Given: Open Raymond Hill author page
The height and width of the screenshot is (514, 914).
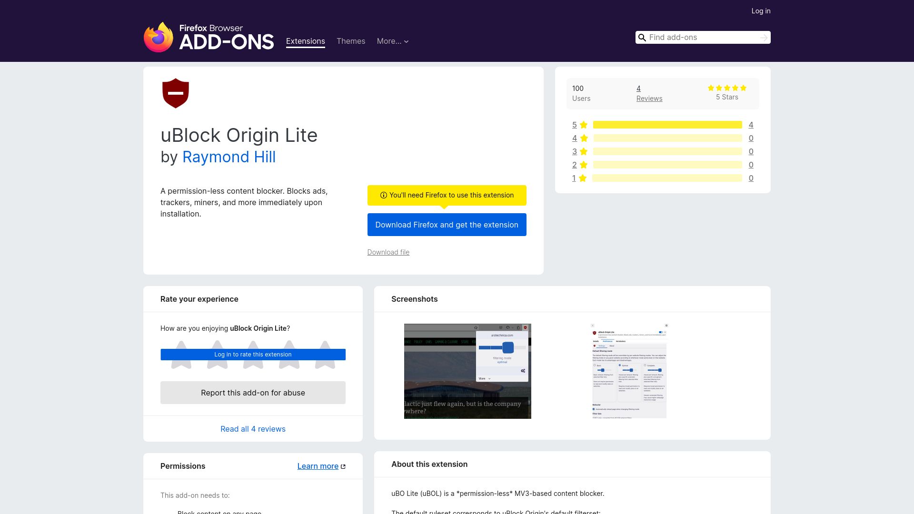Looking at the screenshot, I should 229,157.
